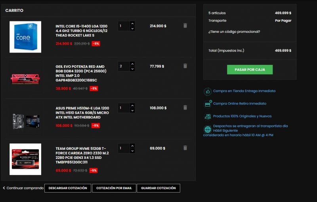The width and height of the screenshot is (317, 202).
Task: Click Cotización por Email button
Action: point(114,188)
